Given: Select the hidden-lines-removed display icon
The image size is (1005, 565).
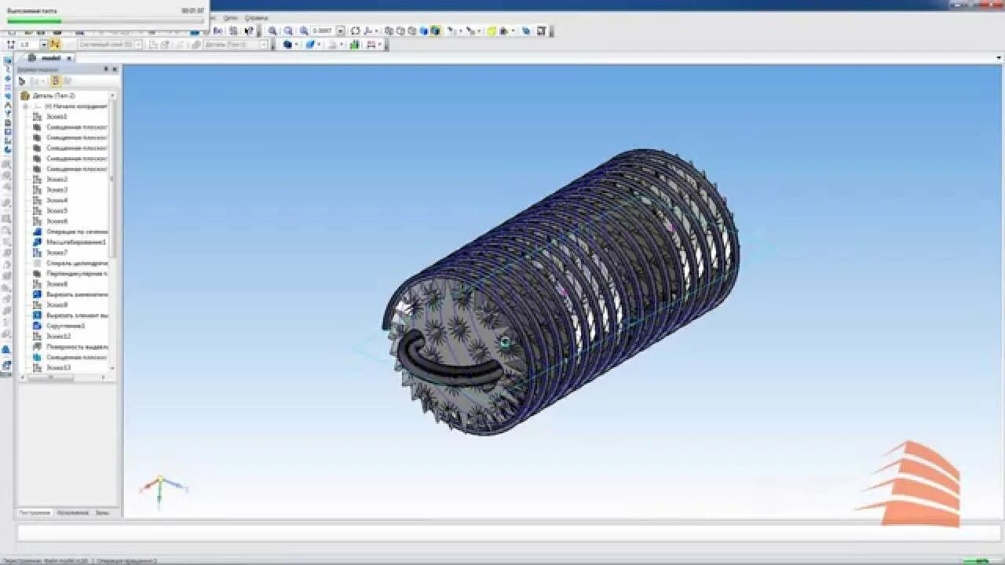Looking at the screenshot, I should pos(400,31).
